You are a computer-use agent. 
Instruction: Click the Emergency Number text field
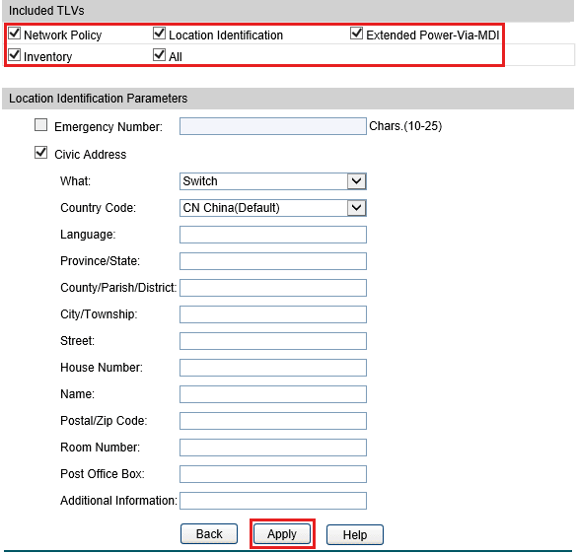(x=273, y=126)
